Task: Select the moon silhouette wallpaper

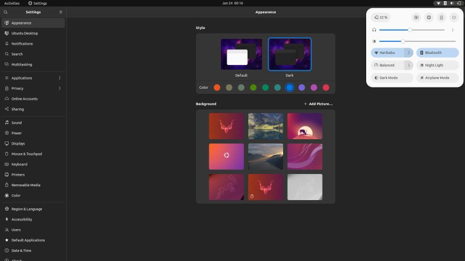Action: pos(305,126)
